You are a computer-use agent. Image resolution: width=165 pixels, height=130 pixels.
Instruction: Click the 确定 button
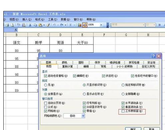(133, 129)
